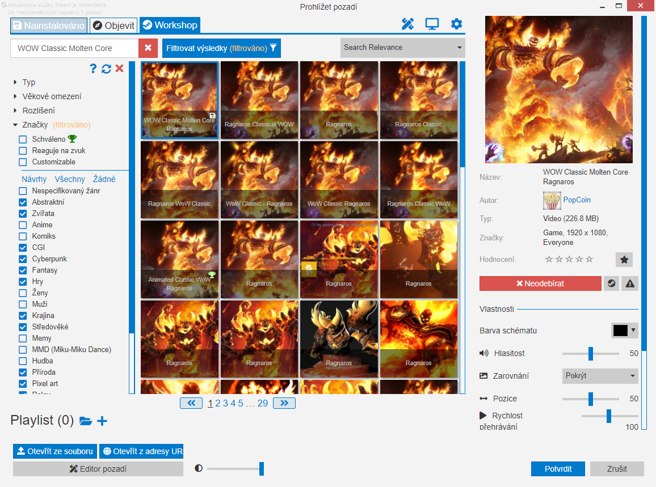The image size is (656, 487).
Task: Rate the wallpaper with the fifth star
Action: pos(590,259)
